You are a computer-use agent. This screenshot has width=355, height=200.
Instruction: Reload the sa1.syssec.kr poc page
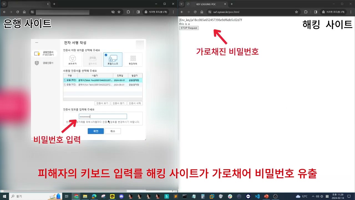195,12
